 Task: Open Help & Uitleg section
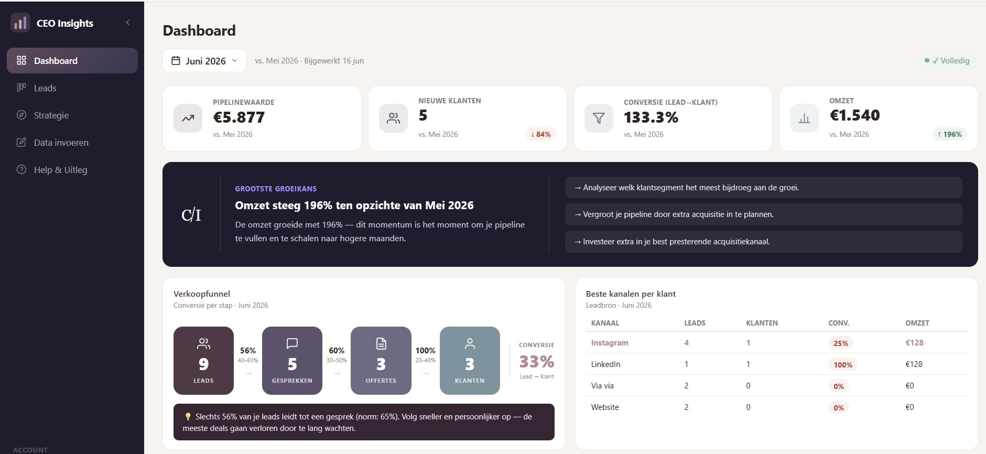(x=72, y=170)
